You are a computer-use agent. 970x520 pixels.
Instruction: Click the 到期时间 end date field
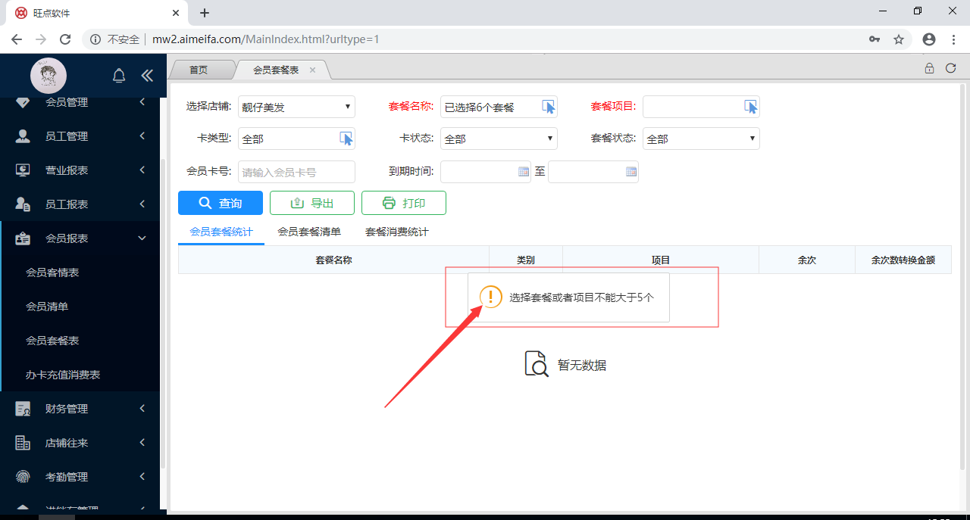point(593,172)
